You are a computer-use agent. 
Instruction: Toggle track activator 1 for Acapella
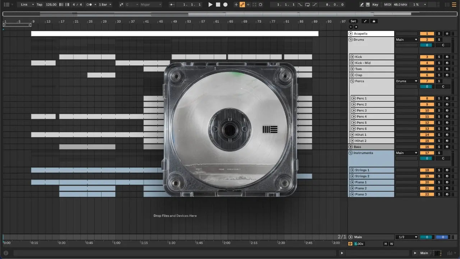click(427, 33)
